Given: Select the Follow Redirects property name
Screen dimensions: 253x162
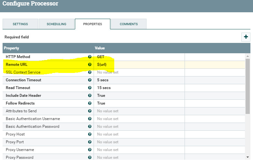Looking at the screenshot, I should (20, 103).
